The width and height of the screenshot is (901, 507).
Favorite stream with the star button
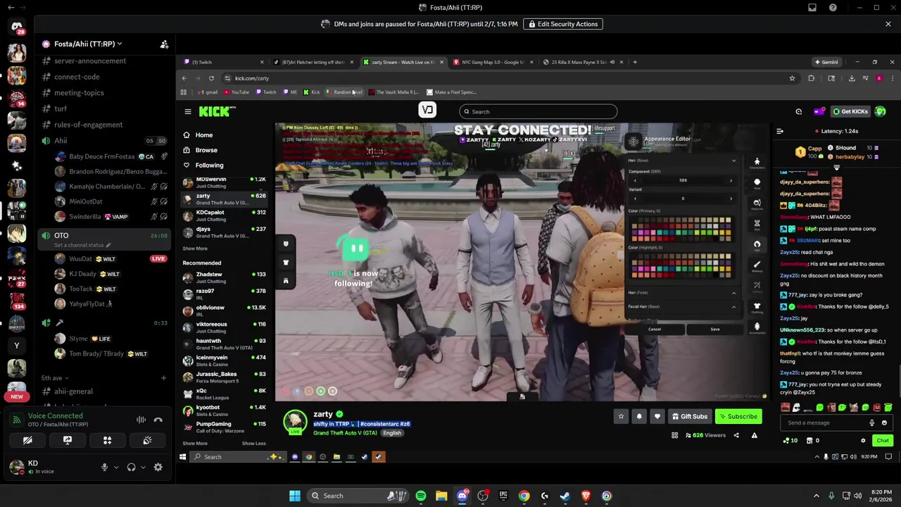pyautogui.click(x=621, y=416)
